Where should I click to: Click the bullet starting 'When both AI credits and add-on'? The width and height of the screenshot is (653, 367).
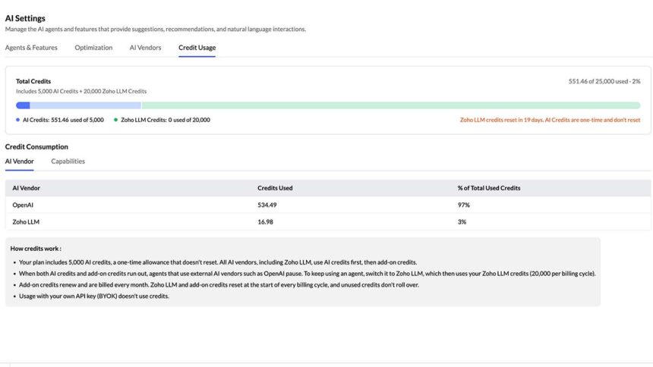pos(308,274)
